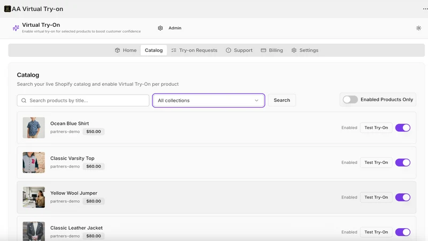Test Try-On for Ocean Blue Shirt
Viewport: 428px width, 241px height.
[x=376, y=127]
